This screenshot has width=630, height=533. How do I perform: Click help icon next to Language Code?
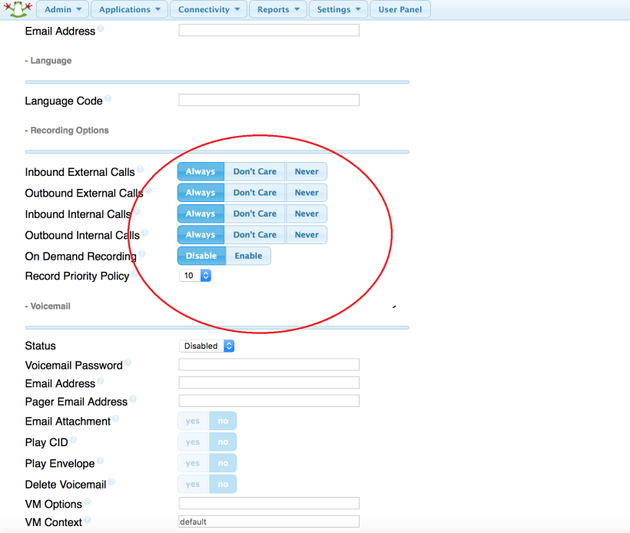(108, 98)
